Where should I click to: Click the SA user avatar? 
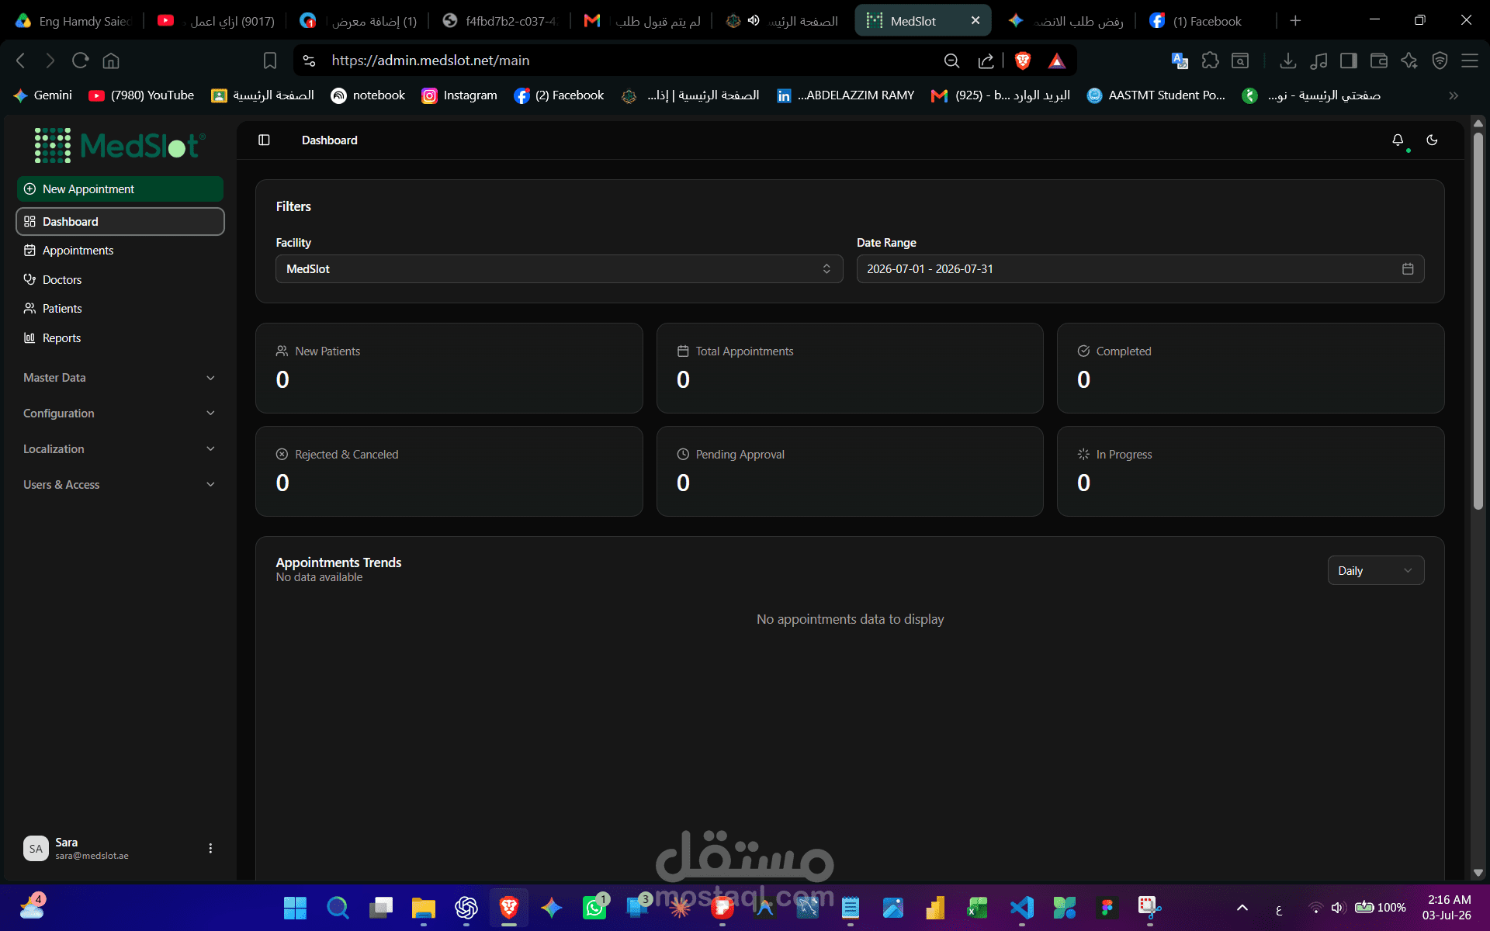(36, 848)
